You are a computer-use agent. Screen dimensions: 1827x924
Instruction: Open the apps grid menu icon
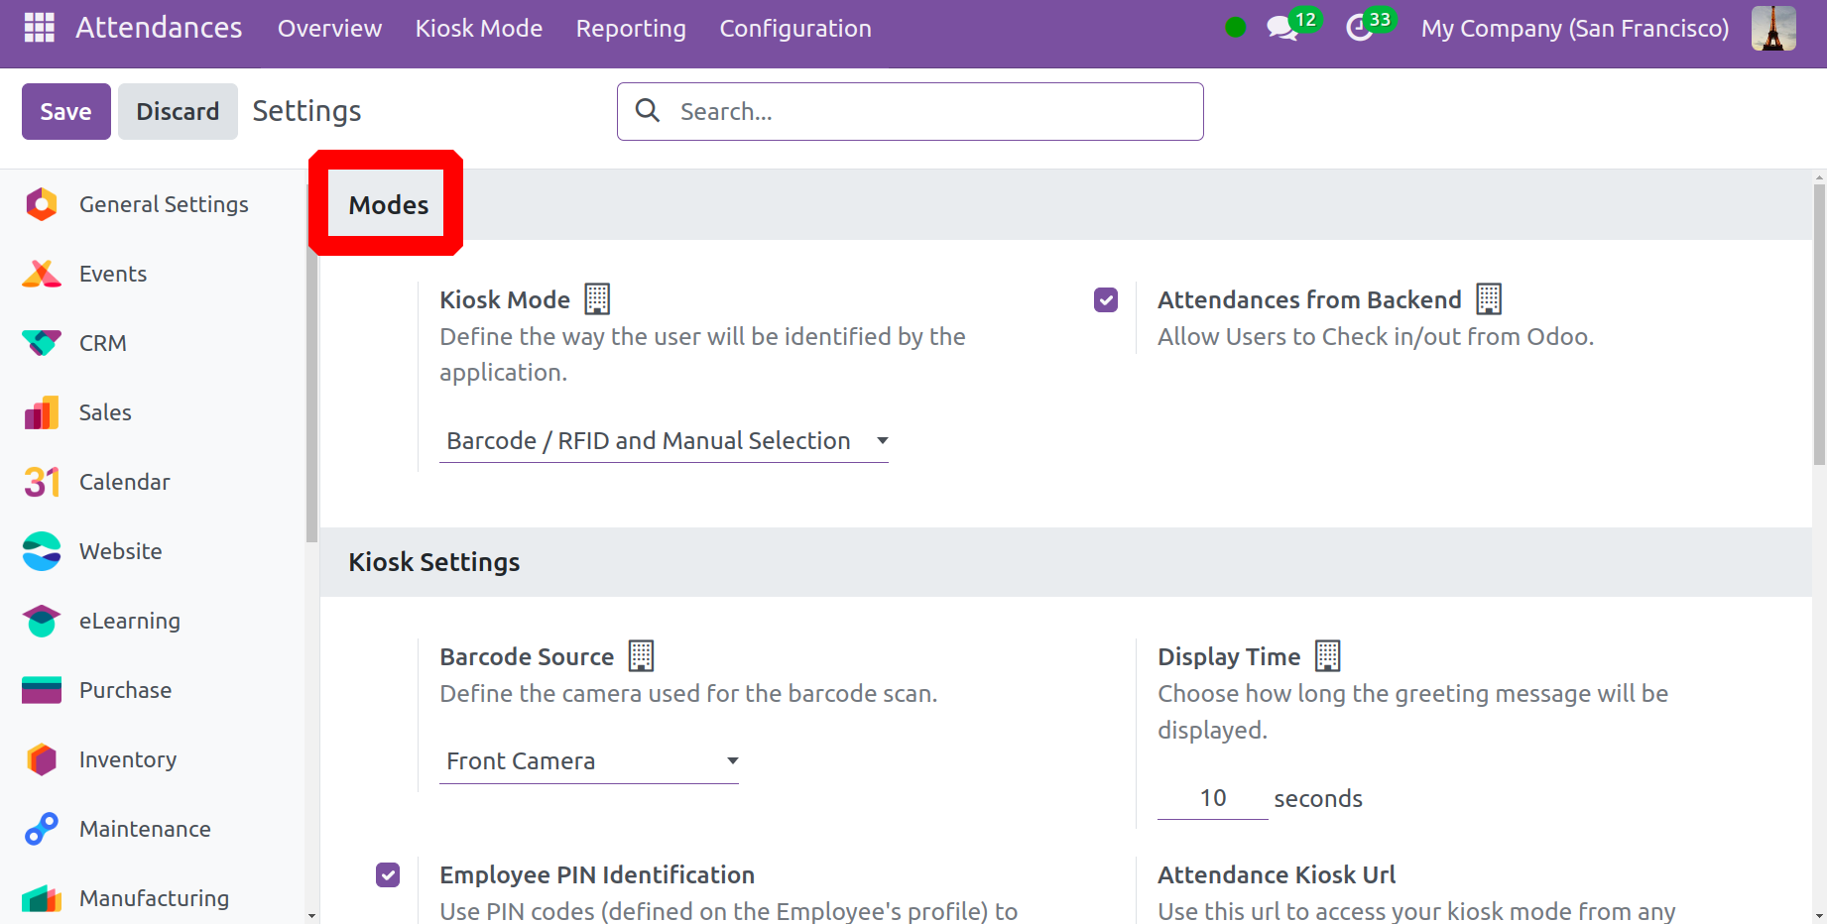(39, 28)
